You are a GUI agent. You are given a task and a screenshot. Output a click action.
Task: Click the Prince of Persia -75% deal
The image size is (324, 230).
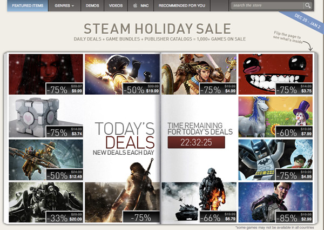point(123,202)
